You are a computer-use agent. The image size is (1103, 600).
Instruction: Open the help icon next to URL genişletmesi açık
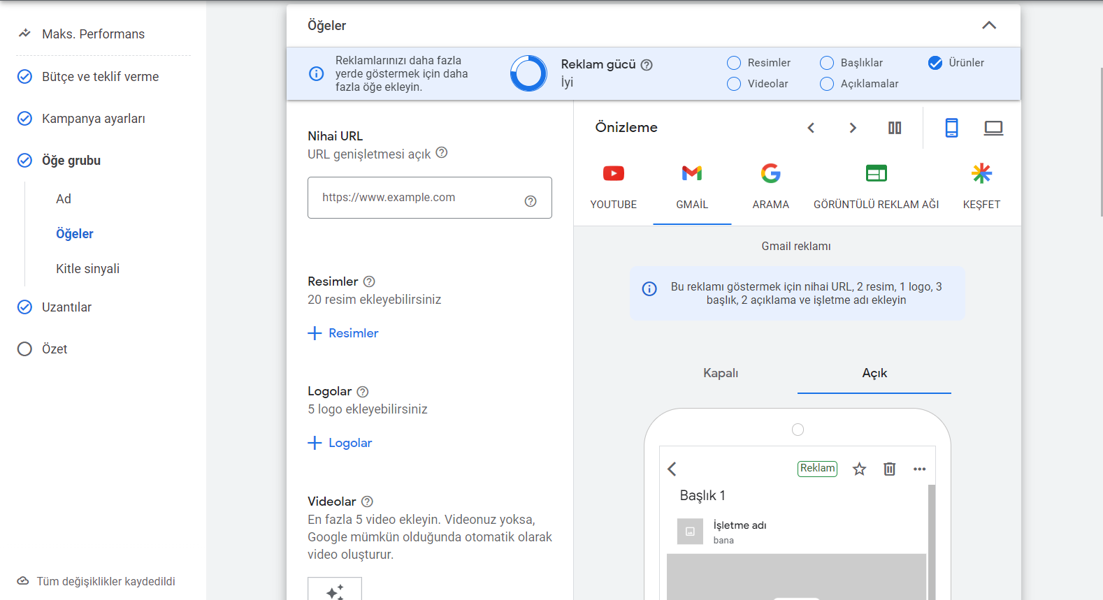pos(442,152)
